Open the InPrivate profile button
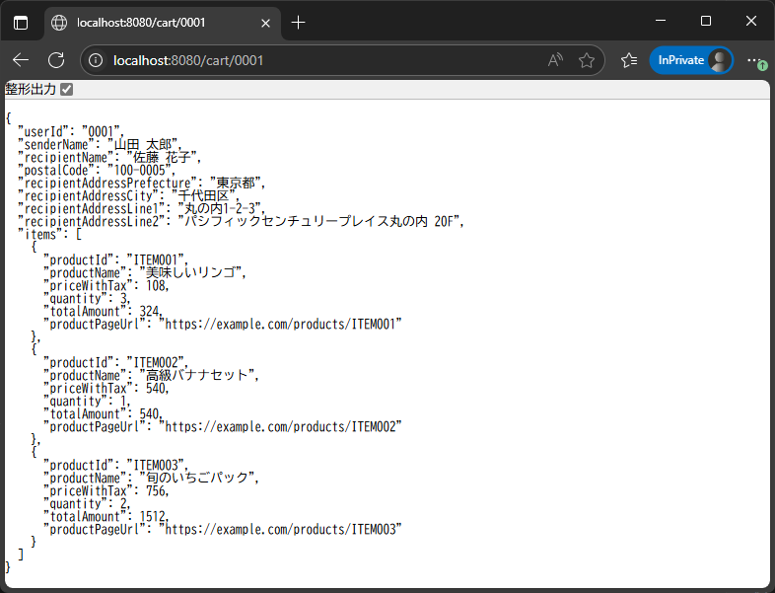This screenshot has height=593, width=775. click(691, 60)
